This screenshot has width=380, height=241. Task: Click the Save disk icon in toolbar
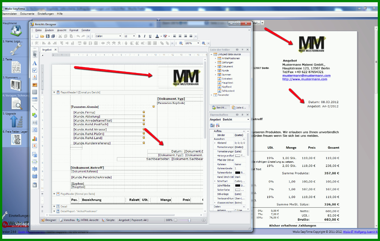48,36
